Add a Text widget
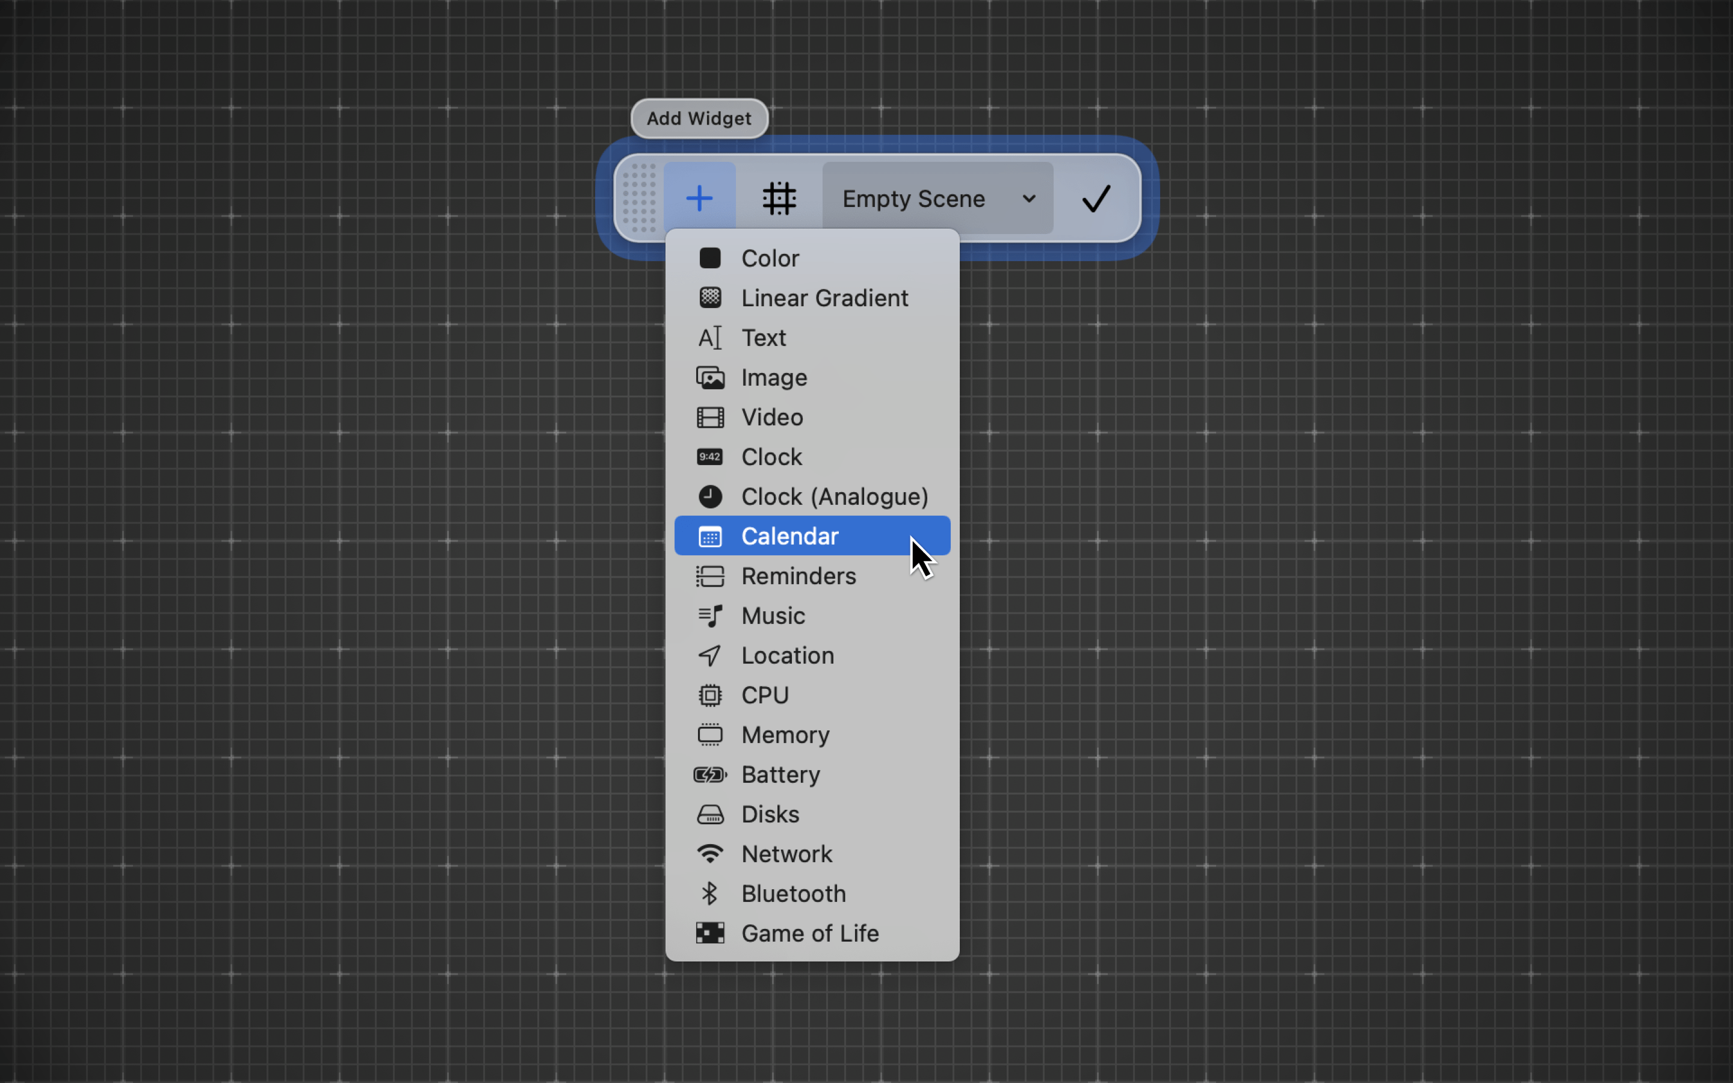The width and height of the screenshot is (1733, 1083). (x=812, y=338)
